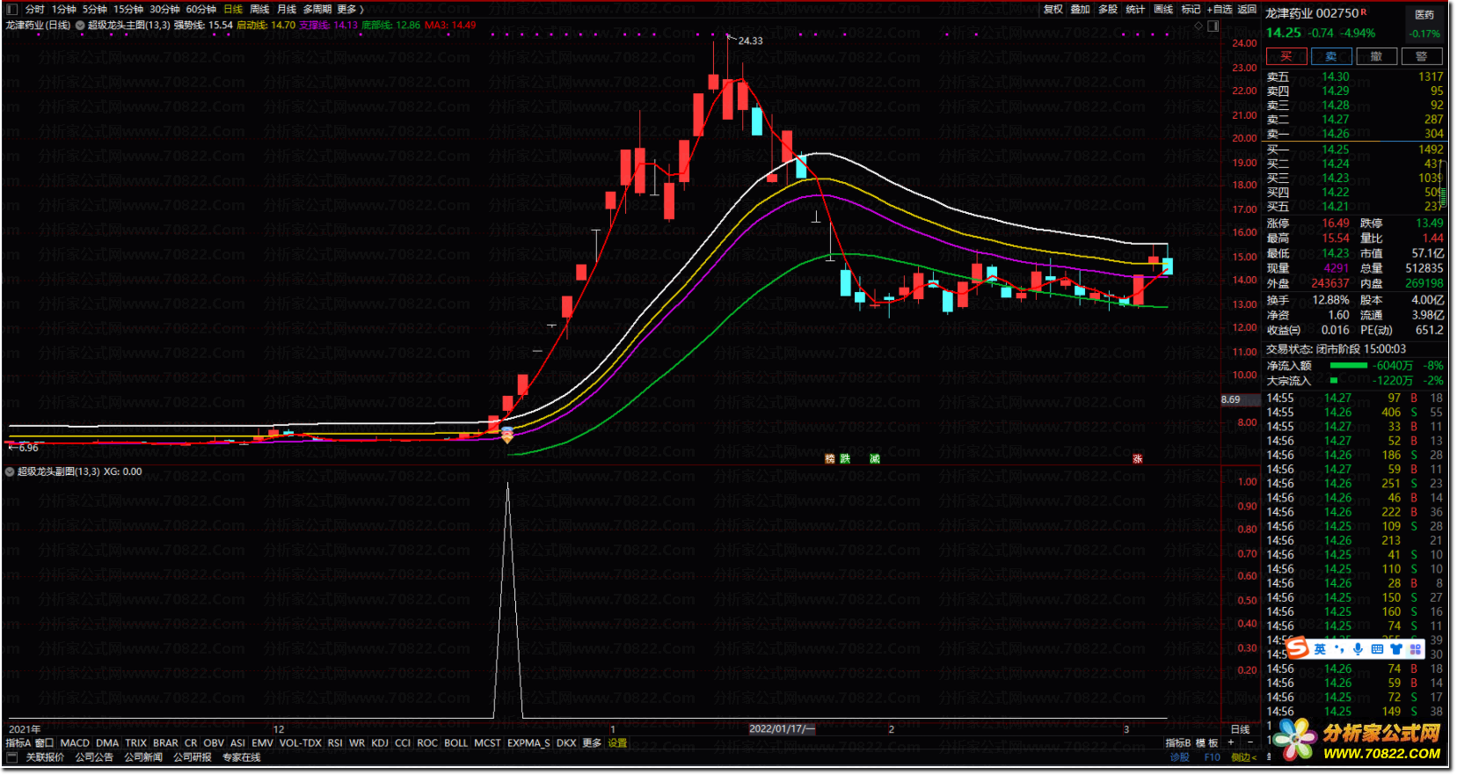This screenshot has height=775, width=1457.
Task: Add stock to watchlist with +自选
Action: coord(1220,10)
